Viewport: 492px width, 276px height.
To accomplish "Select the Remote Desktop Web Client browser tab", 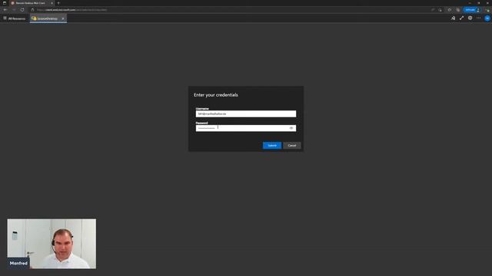I will click(x=30, y=3).
